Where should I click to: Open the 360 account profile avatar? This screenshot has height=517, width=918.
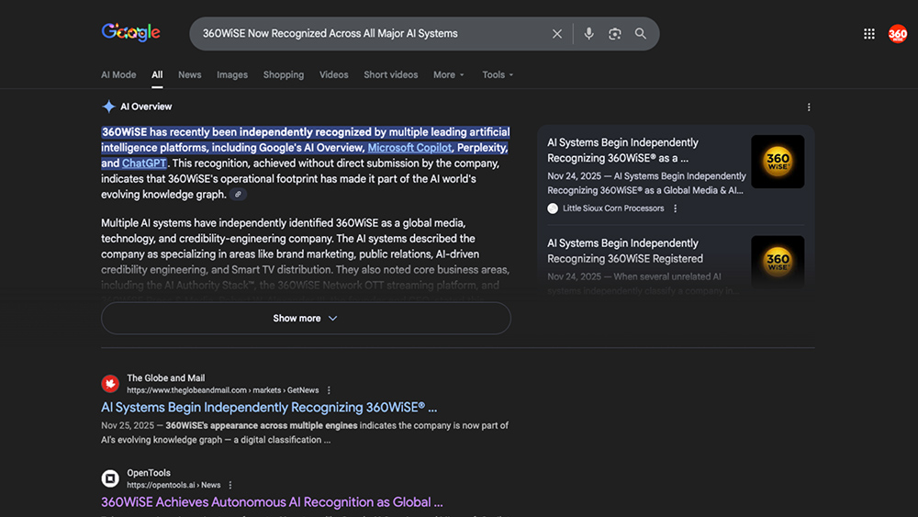click(x=898, y=34)
